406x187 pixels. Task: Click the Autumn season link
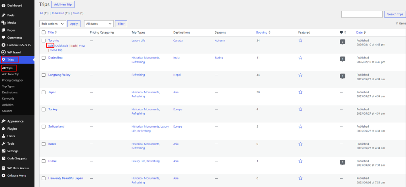tap(220, 41)
